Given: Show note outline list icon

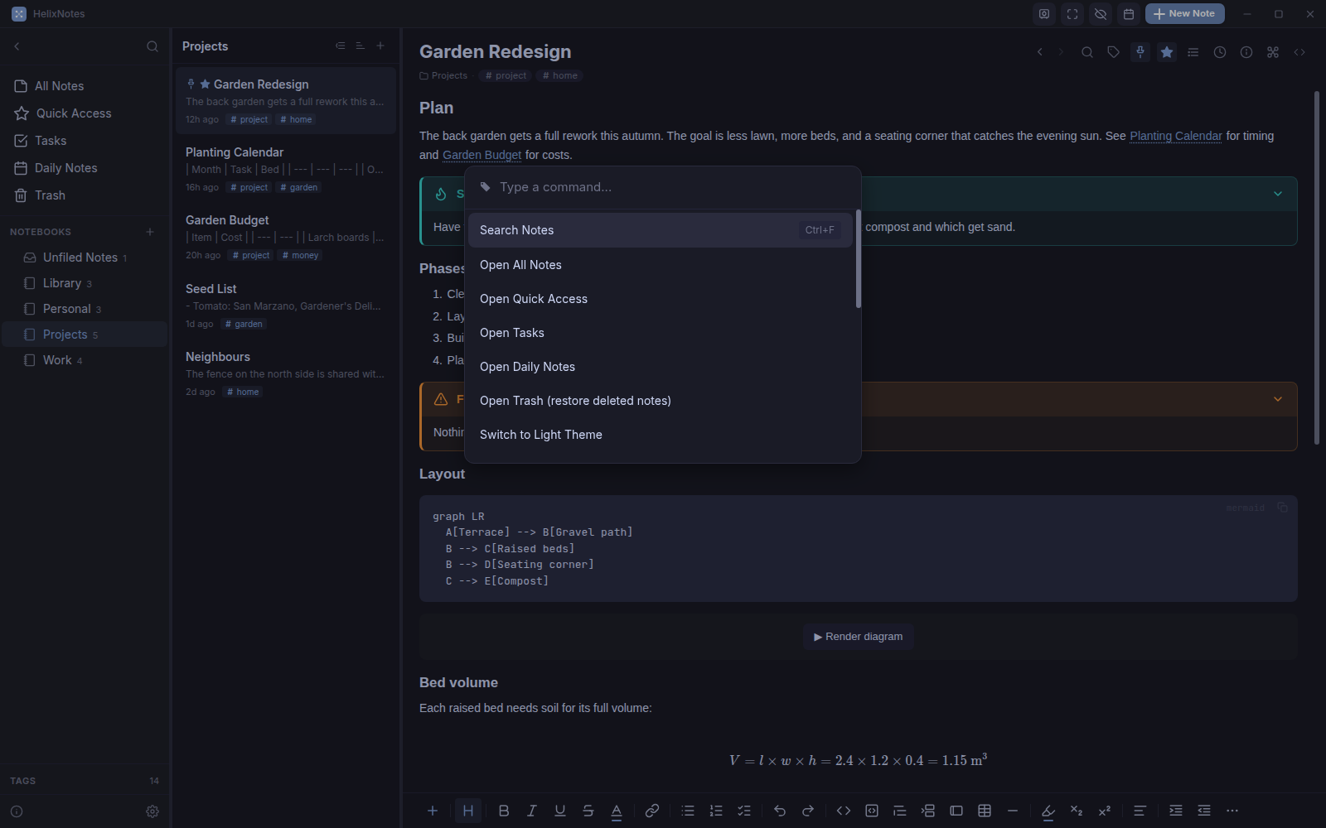Looking at the screenshot, I should (x=1193, y=52).
